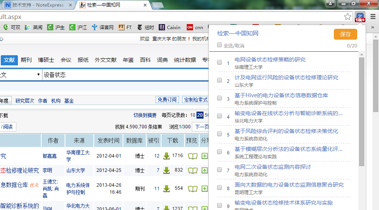
Task: Check item 1 电网设备状态检修策略的研究
Action: pos(219,62)
